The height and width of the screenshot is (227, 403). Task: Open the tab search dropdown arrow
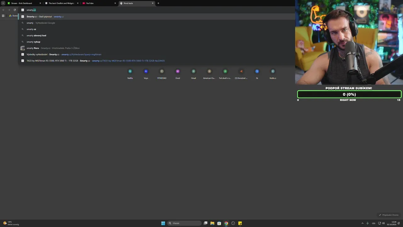tap(3, 3)
